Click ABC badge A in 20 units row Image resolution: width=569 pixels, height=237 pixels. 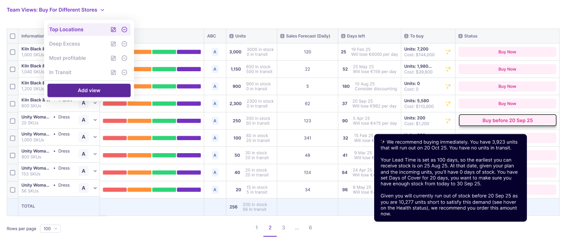coord(215,190)
